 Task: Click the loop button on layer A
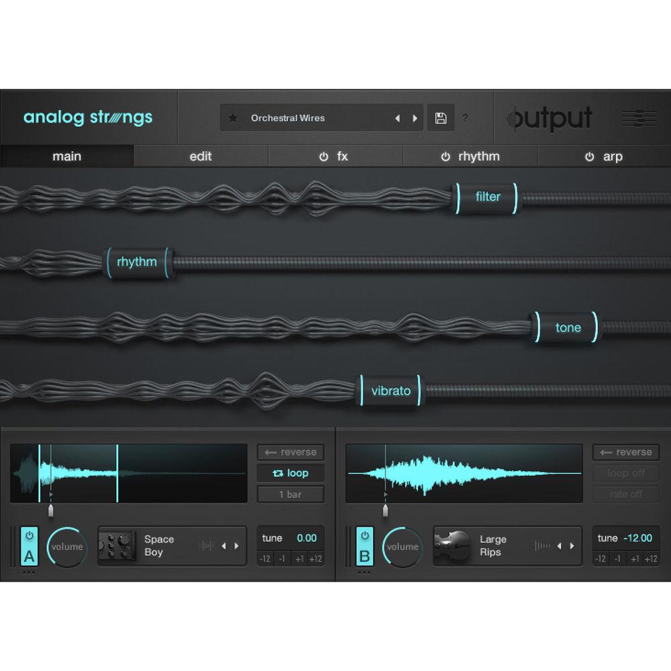coord(291,473)
